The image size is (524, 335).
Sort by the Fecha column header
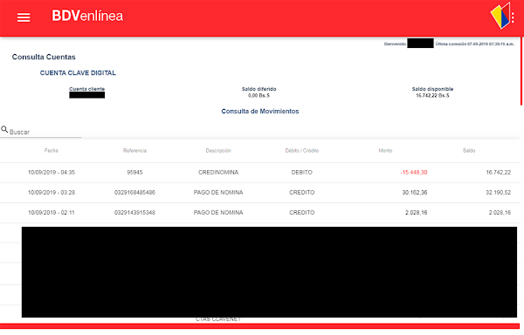52,150
